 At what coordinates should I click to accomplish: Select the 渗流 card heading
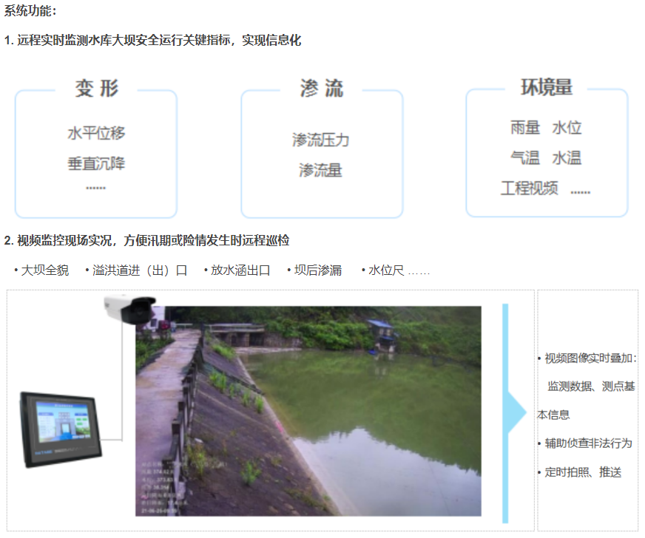(322, 89)
